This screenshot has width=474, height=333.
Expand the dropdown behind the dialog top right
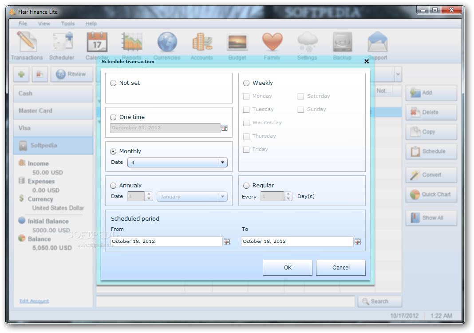[x=398, y=74]
